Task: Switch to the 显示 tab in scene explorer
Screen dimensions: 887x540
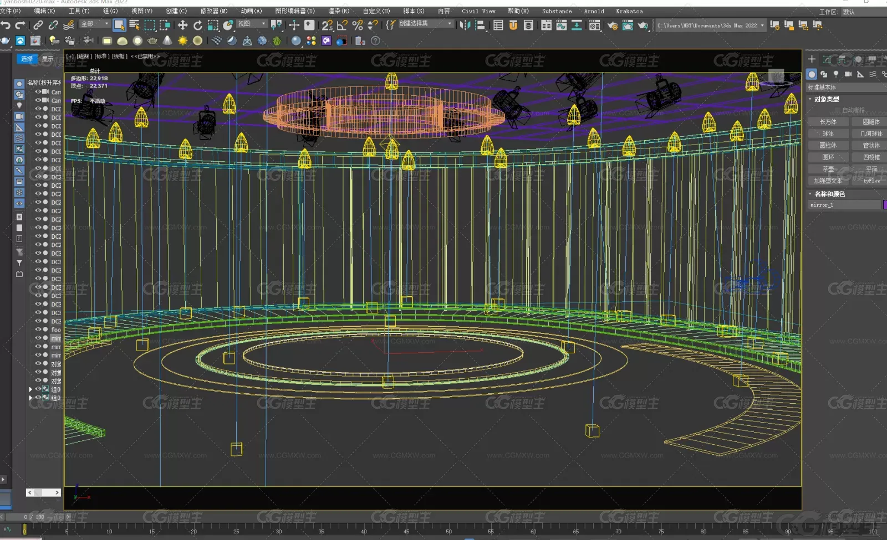Action: click(x=48, y=59)
